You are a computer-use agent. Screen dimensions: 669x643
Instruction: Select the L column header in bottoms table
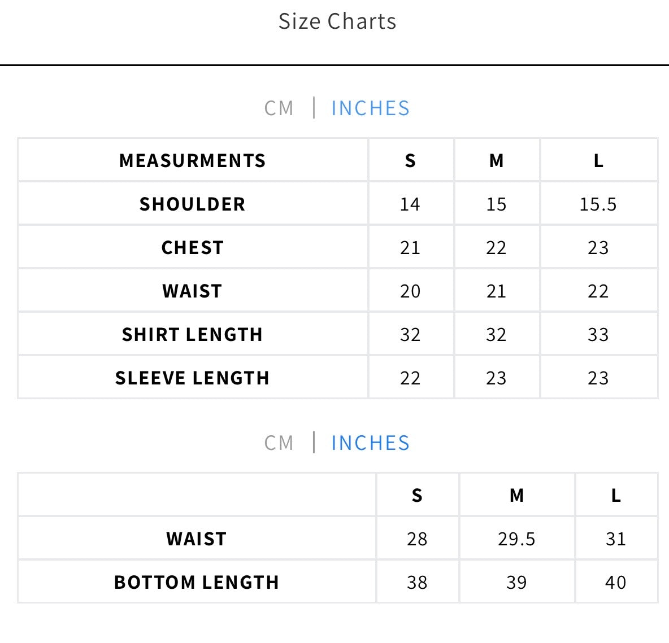pyautogui.click(x=616, y=496)
